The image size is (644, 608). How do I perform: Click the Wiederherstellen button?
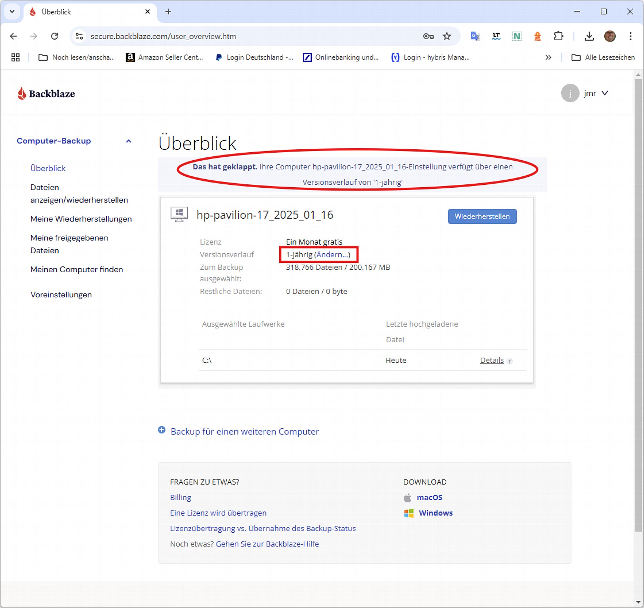tap(482, 216)
